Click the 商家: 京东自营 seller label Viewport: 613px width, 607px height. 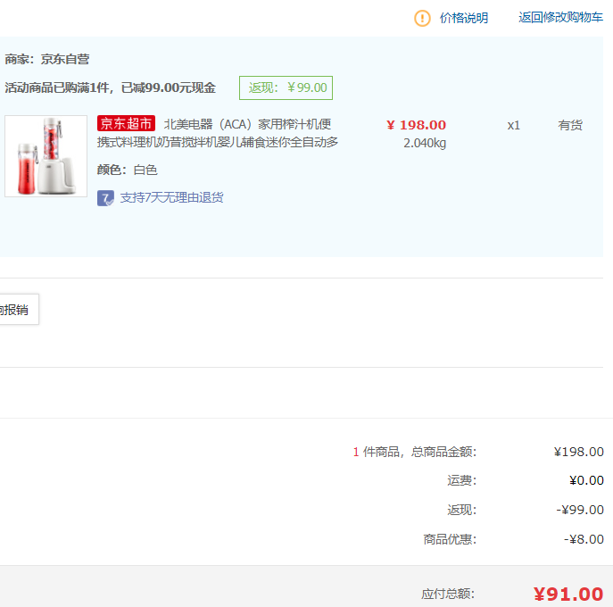[x=47, y=59]
